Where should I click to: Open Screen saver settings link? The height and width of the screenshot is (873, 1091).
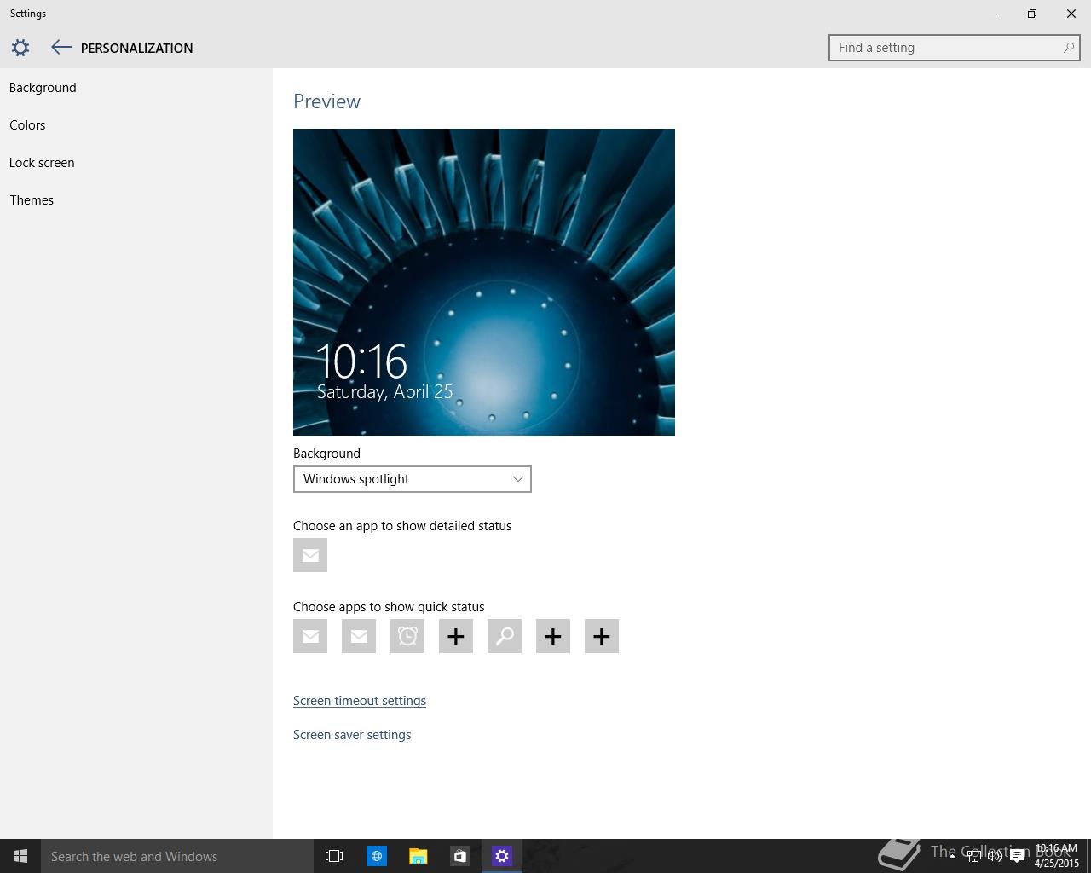coord(352,735)
